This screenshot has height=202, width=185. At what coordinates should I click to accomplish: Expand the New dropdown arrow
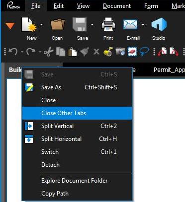[x=41, y=24]
